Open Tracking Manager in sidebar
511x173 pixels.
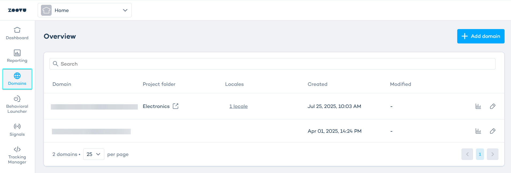(17, 155)
